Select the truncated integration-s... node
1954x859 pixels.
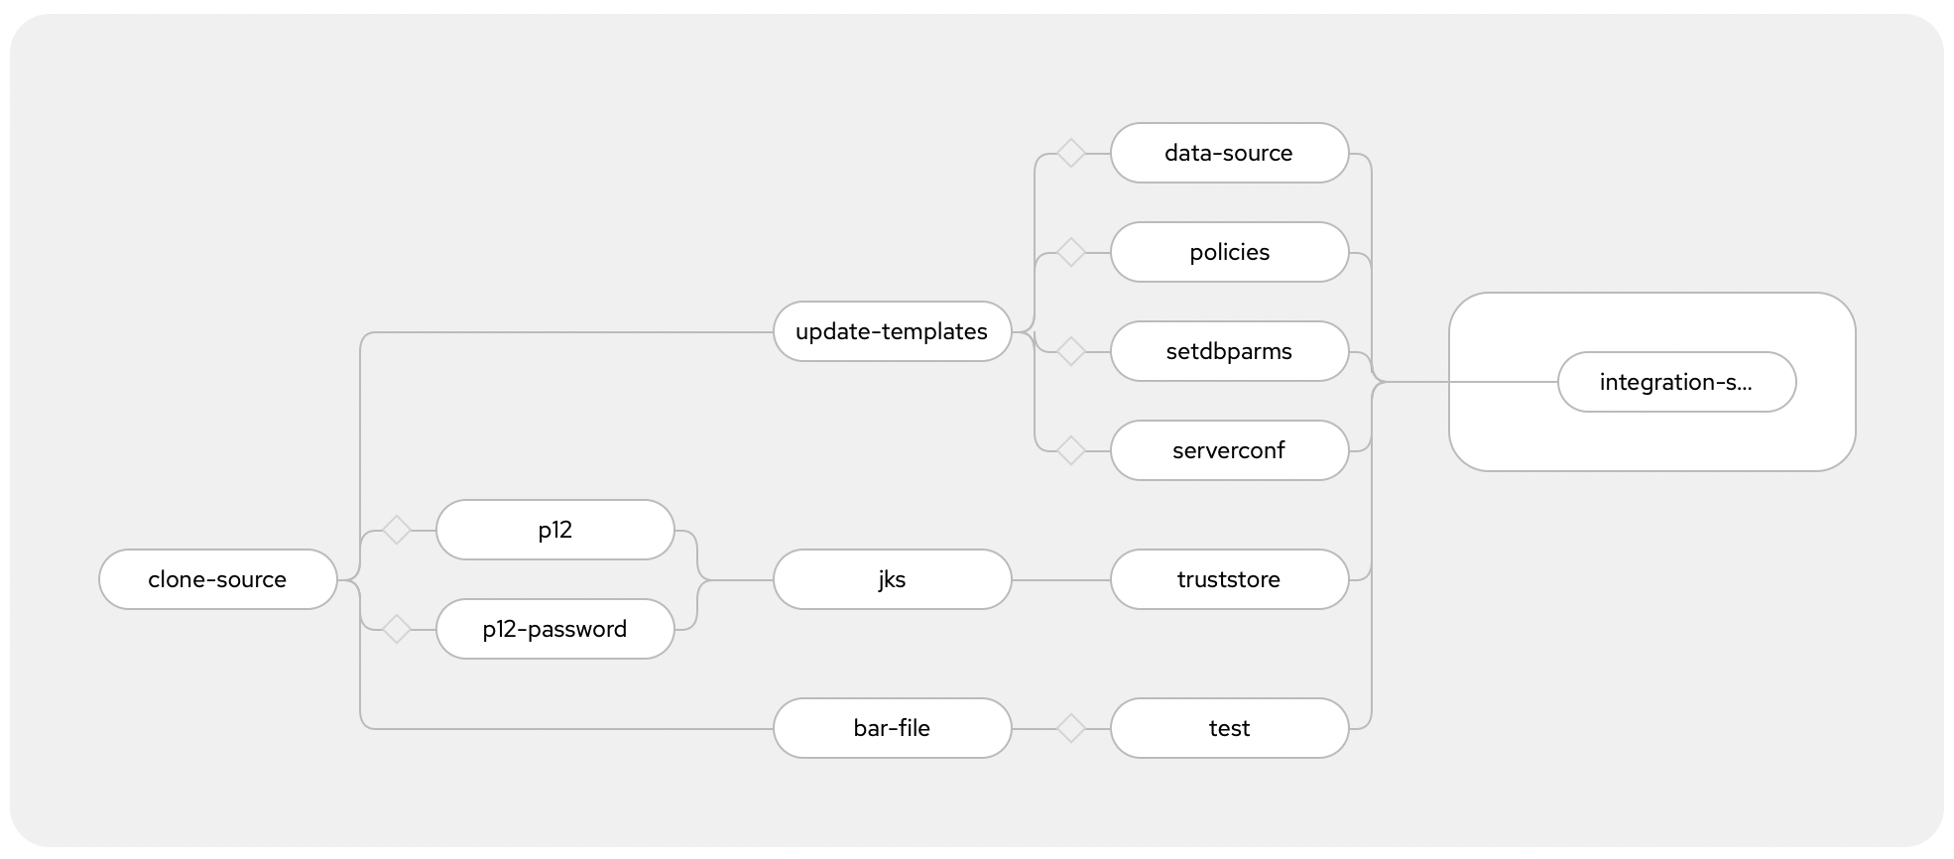1677,382
